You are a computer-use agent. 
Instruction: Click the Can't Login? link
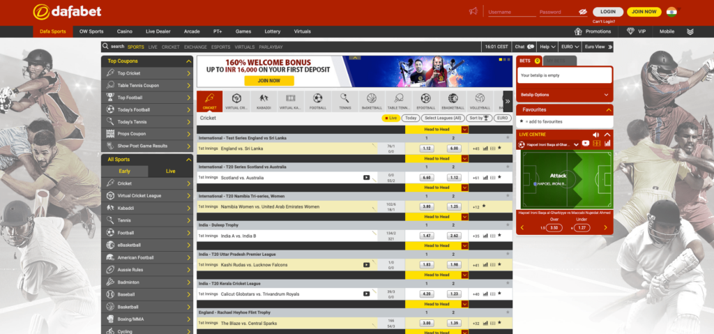click(604, 22)
